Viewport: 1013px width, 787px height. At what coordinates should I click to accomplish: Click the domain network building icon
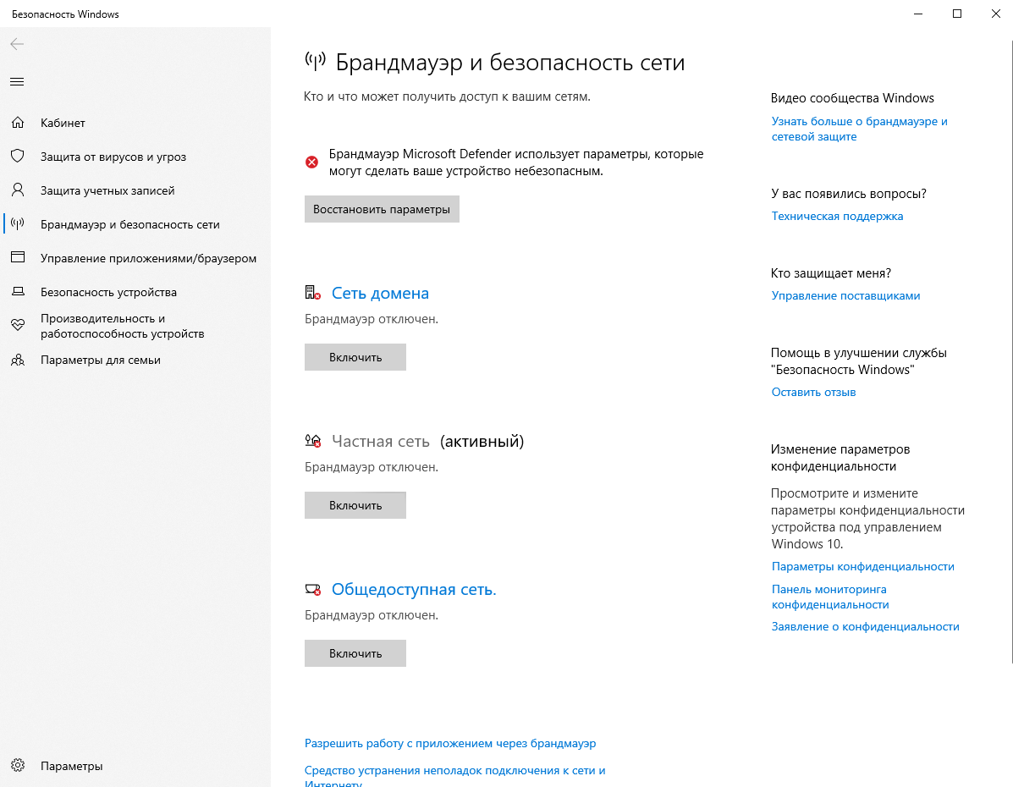(x=312, y=293)
